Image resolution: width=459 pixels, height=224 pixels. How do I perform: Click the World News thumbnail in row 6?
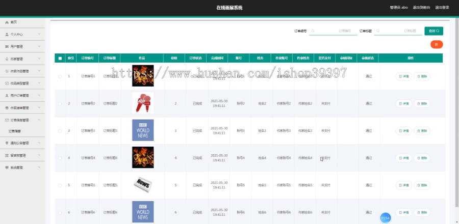(143, 212)
